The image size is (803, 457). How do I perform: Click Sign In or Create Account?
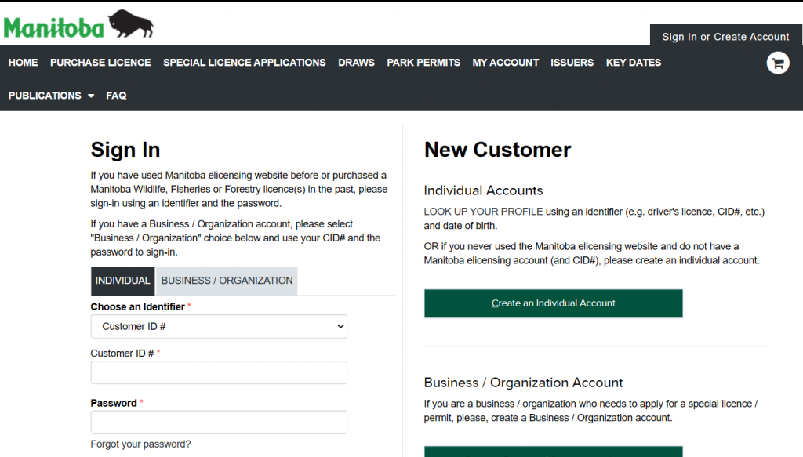tap(725, 37)
